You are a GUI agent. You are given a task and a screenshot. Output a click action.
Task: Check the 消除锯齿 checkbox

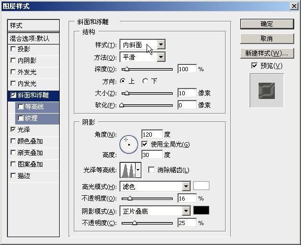coord(151,170)
